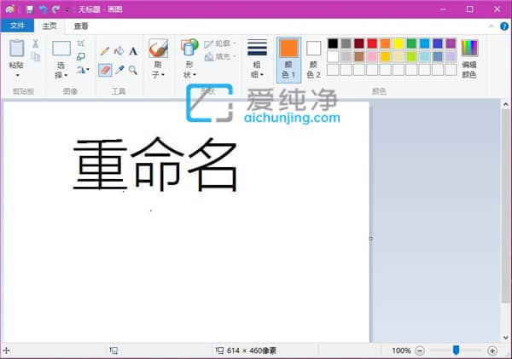Select the Magnifier tool

(133, 70)
